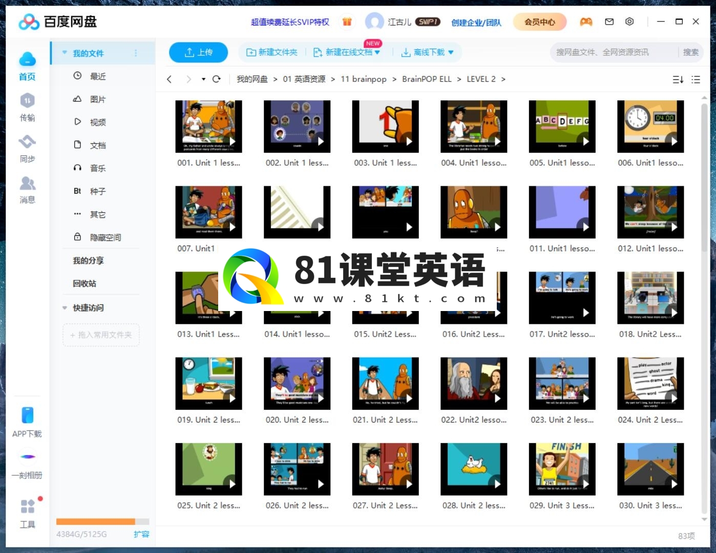The height and width of the screenshot is (553, 716).
Task: Open navigation history dropdown arrow
Action: [x=203, y=79]
